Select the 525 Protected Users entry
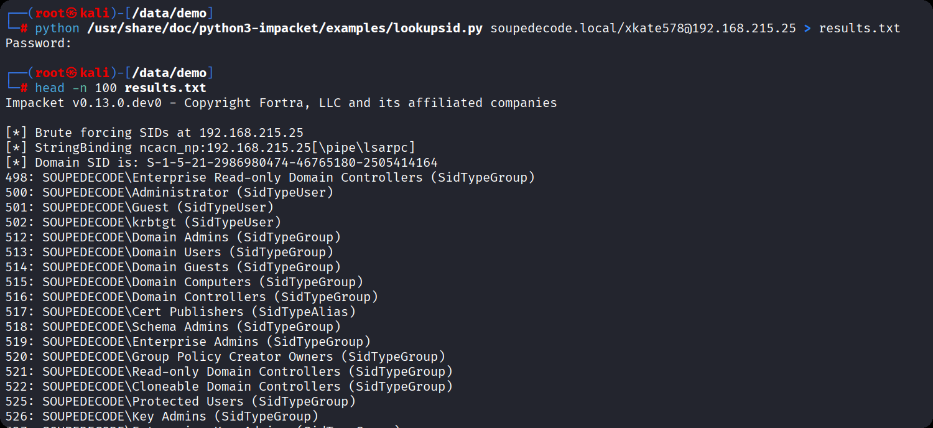Screen dimensions: 933x428 pyautogui.click(x=180, y=401)
